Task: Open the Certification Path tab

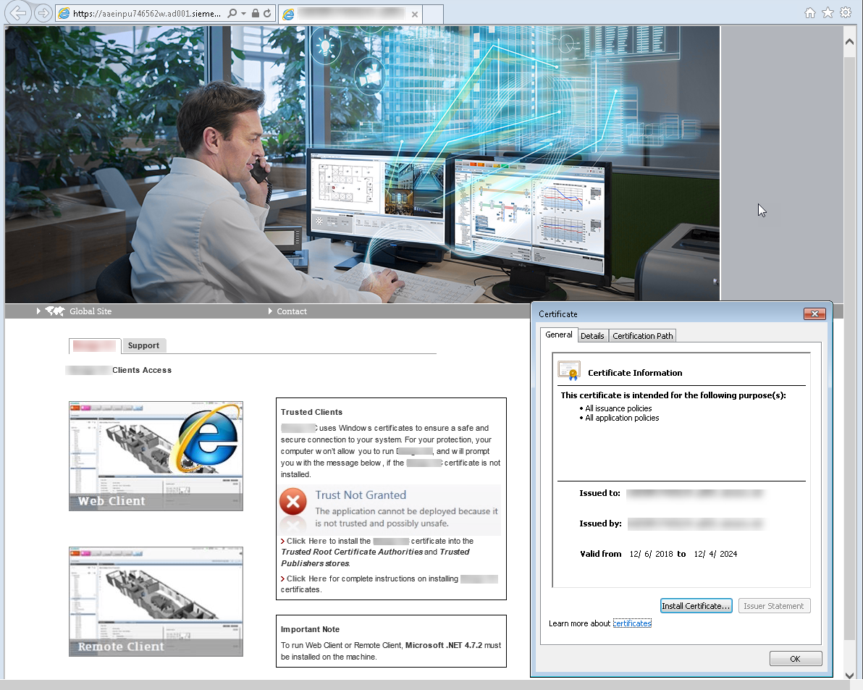Action: click(x=643, y=335)
